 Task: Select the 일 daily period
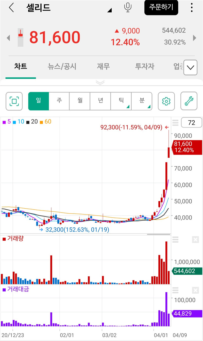click(38, 101)
